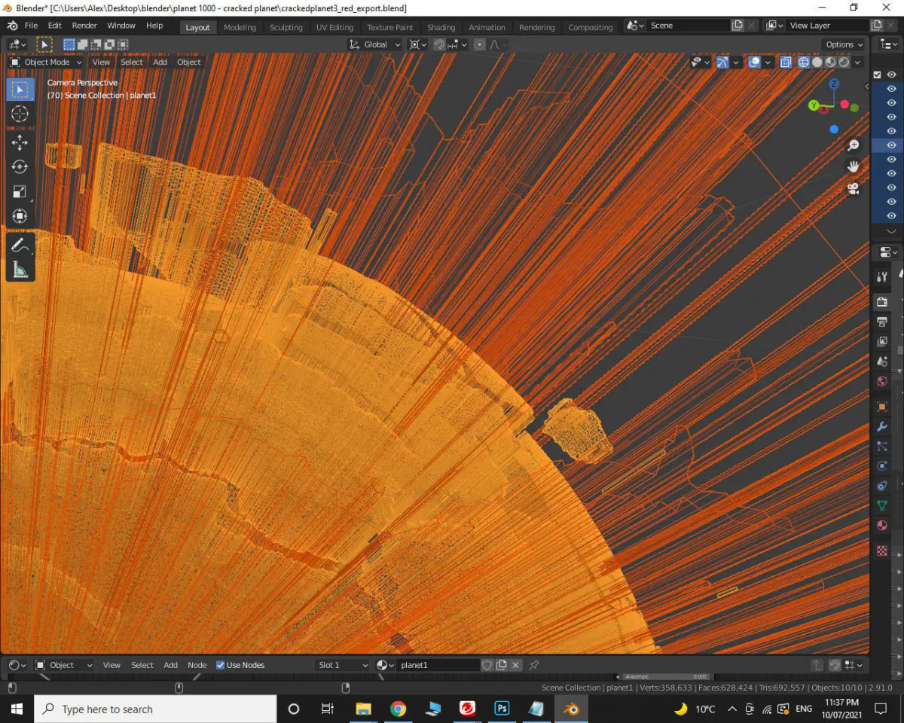
Task: Open the Slot 1 material slot dropdown
Action: point(343,665)
